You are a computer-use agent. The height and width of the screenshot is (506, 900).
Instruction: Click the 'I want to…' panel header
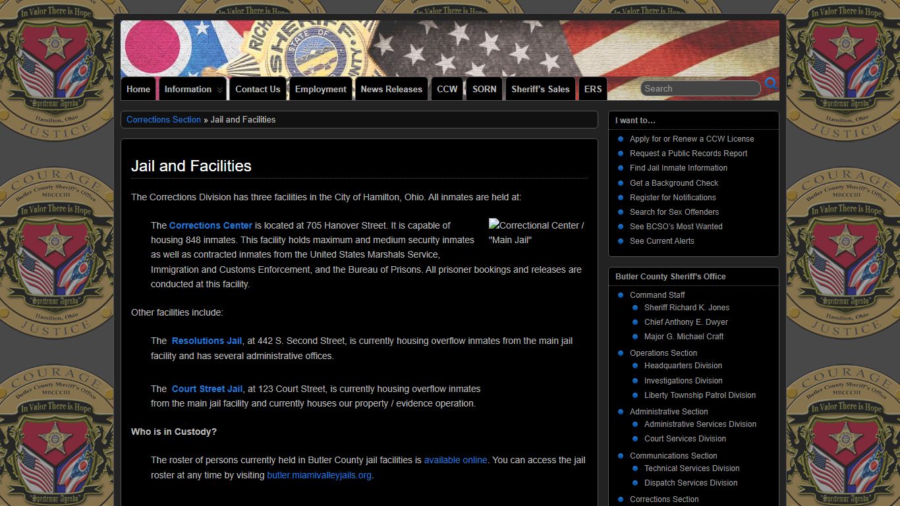click(x=635, y=121)
